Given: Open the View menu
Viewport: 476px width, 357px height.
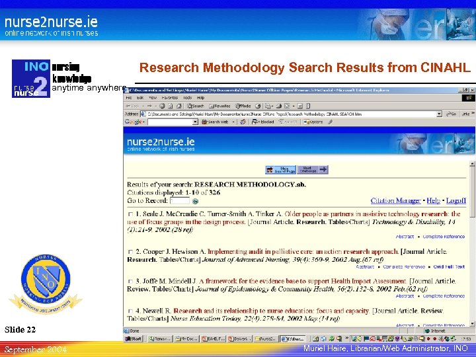Looking at the screenshot, I should [x=153, y=98].
